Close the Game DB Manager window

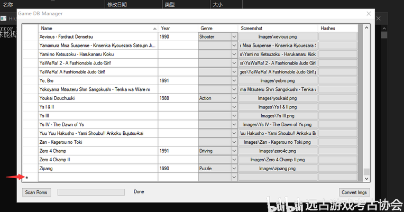tap(369, 14)
